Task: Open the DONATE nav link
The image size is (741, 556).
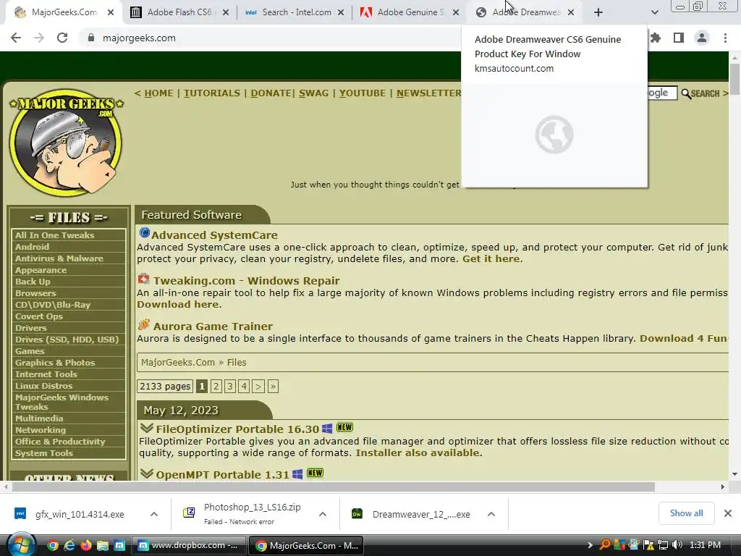Action: [271, 93]
